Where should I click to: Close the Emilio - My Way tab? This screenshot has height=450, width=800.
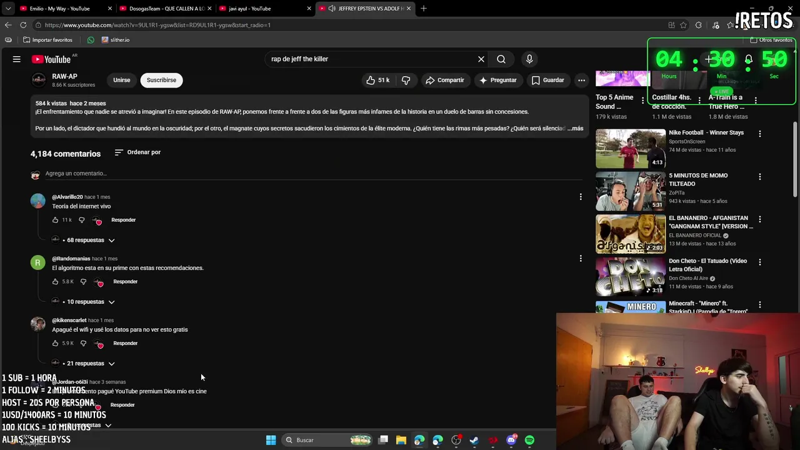point(110,8)
